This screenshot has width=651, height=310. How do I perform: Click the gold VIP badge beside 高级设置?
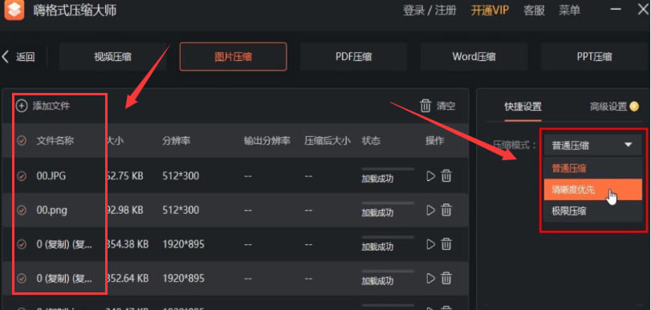click(634, 107)
